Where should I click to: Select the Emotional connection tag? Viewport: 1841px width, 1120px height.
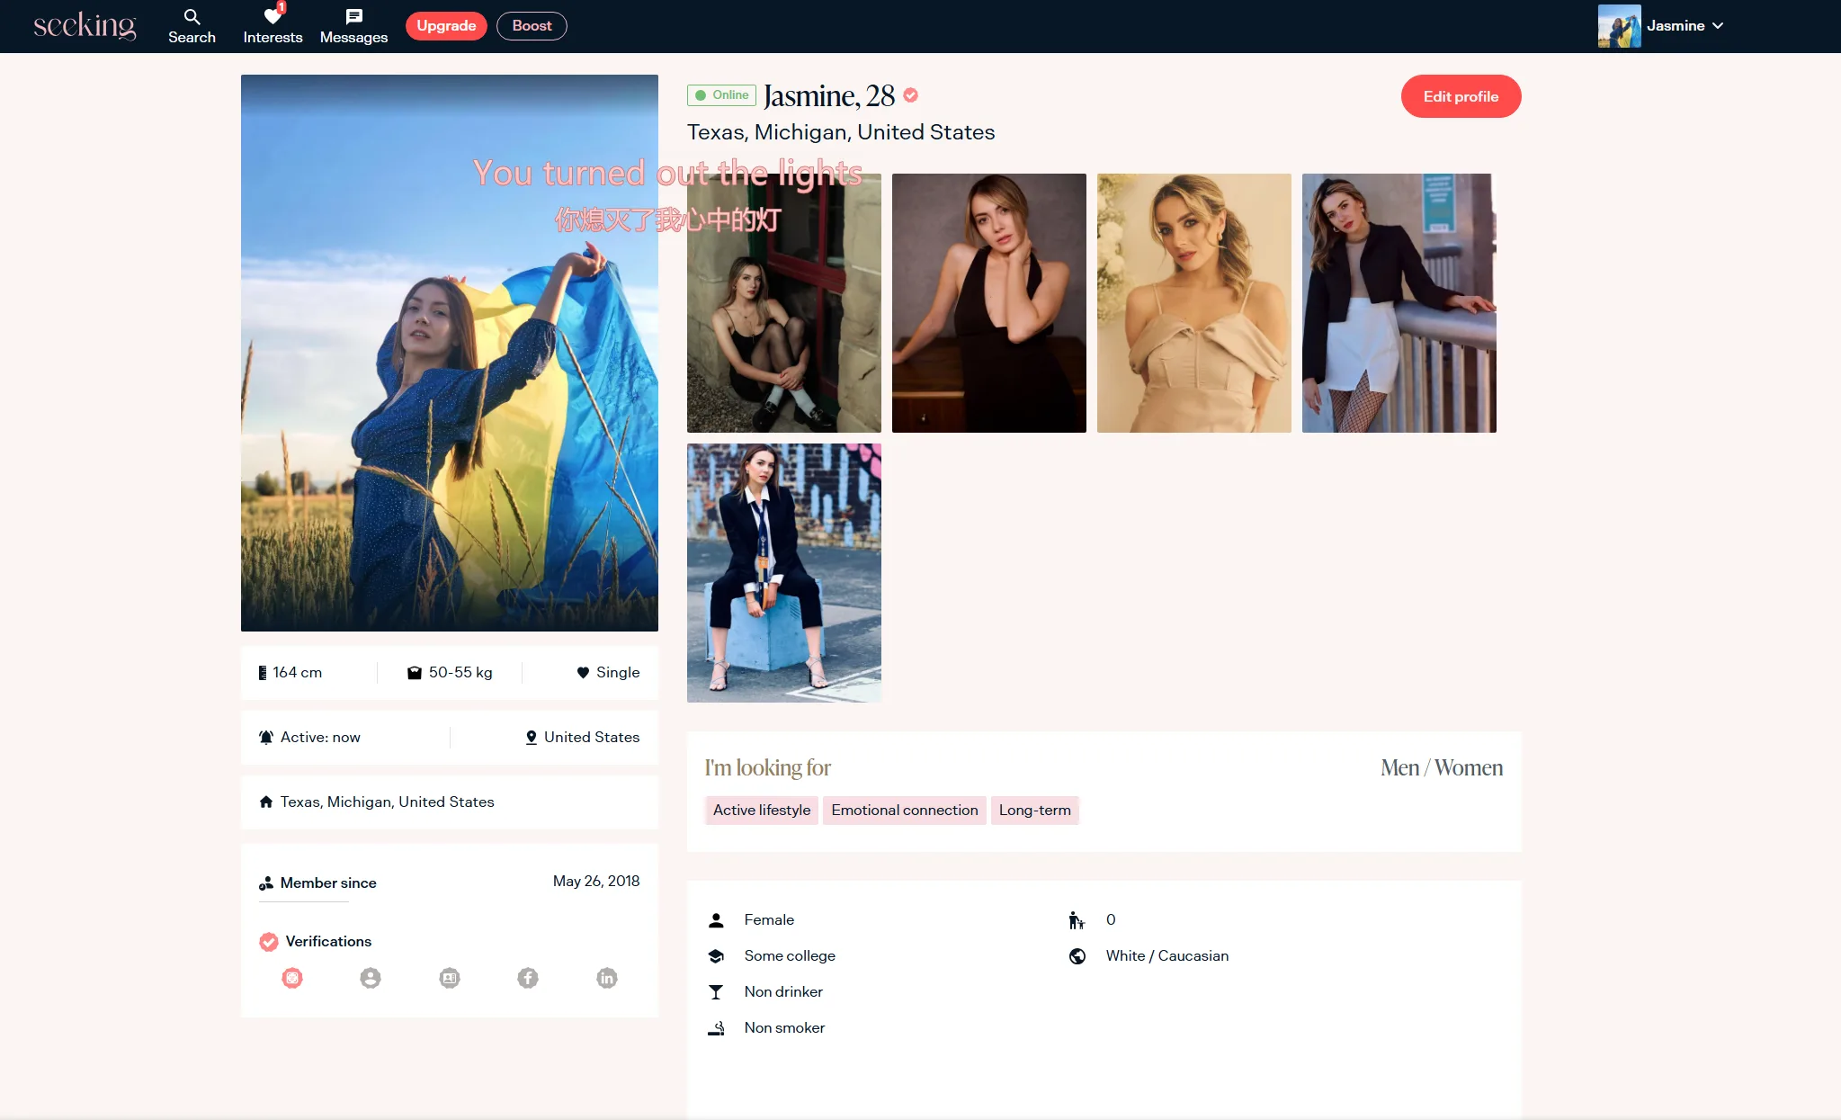(904, 811)
